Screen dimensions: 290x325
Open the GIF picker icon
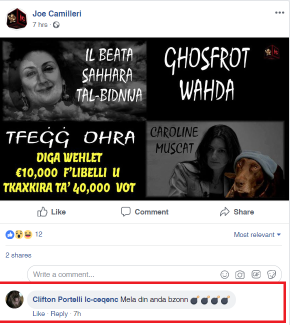point(256,274)
